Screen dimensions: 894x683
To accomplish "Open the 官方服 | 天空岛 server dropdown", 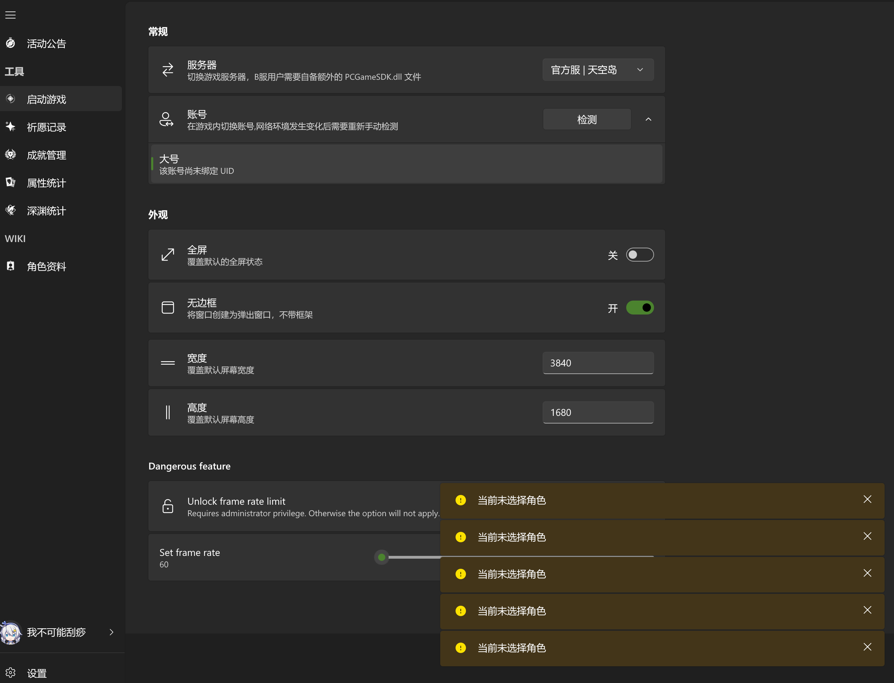I will tap(597, 70).
